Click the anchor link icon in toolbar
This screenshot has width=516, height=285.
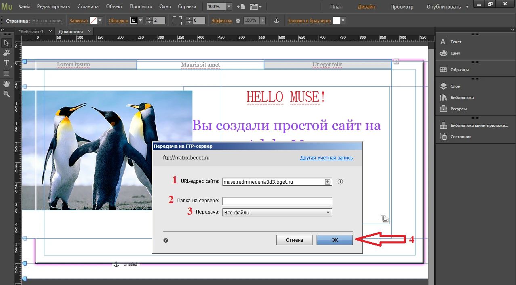point(277,21)
